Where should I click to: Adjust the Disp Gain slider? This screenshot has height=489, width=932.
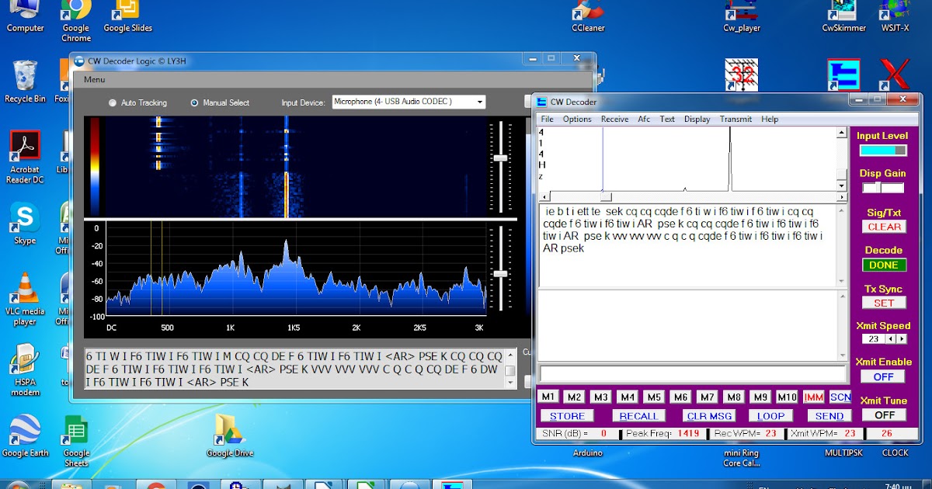click(878, 187)
